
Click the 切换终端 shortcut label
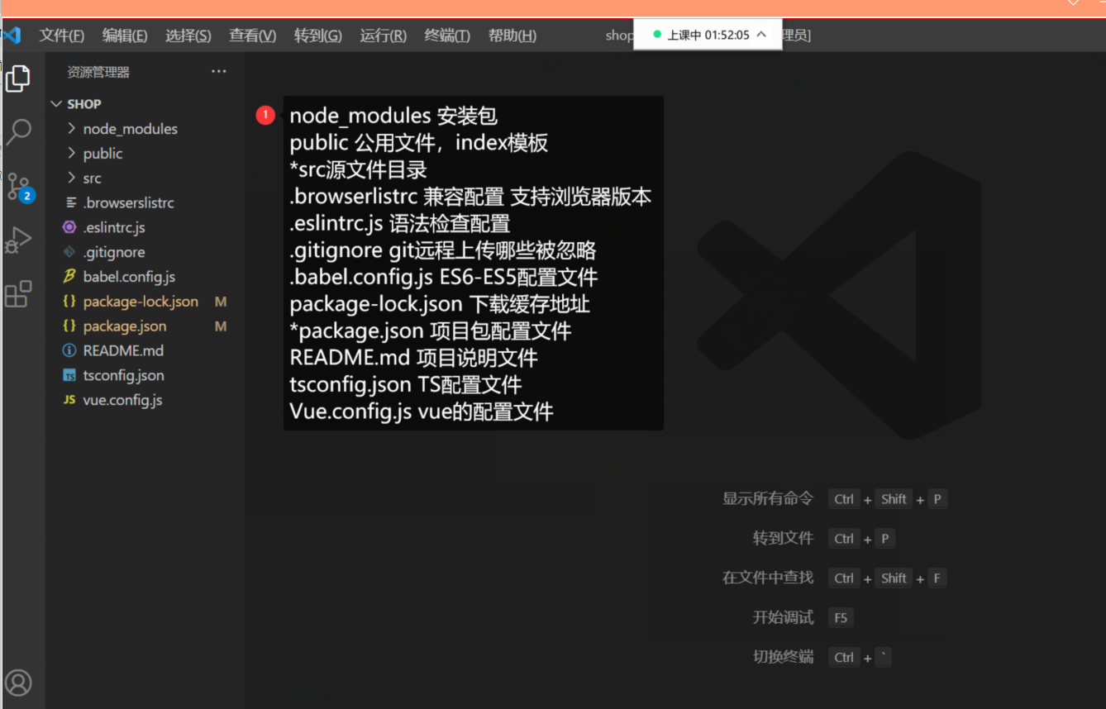pos(783,657)
